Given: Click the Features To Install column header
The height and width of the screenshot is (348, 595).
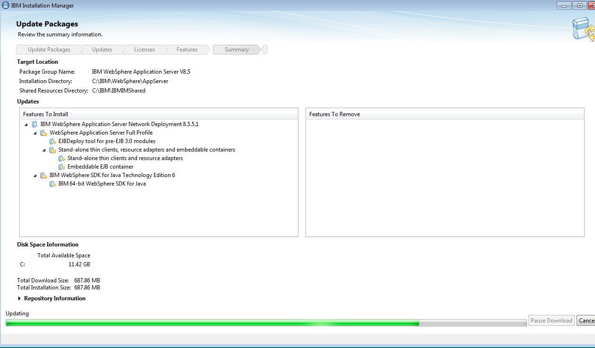Looking at the screenshot, I should pyautogui.click(x=159, y=114).
